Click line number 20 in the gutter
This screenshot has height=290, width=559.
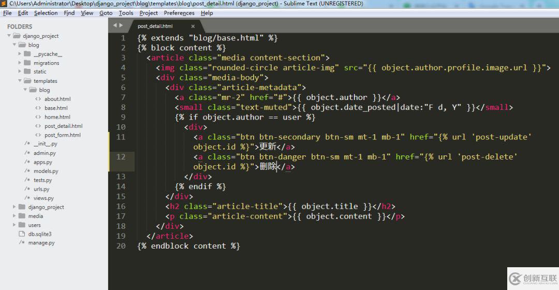click(121, 246)
